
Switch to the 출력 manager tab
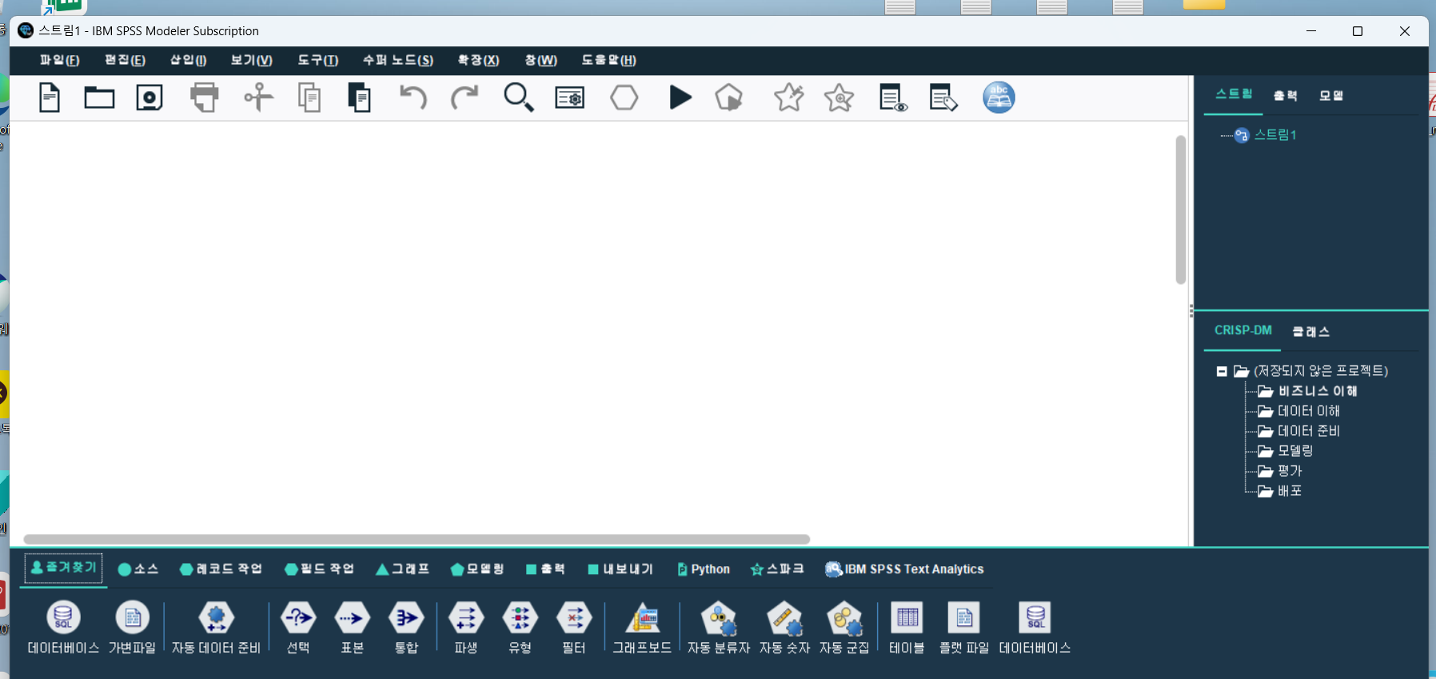coord(1286,95)
